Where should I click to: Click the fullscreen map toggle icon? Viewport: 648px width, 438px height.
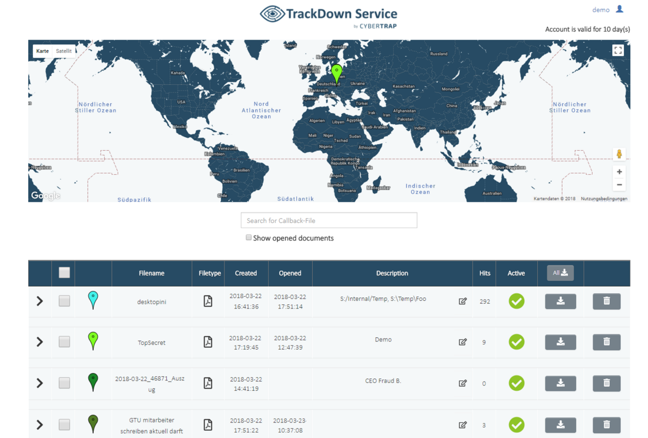pos(617,51)
